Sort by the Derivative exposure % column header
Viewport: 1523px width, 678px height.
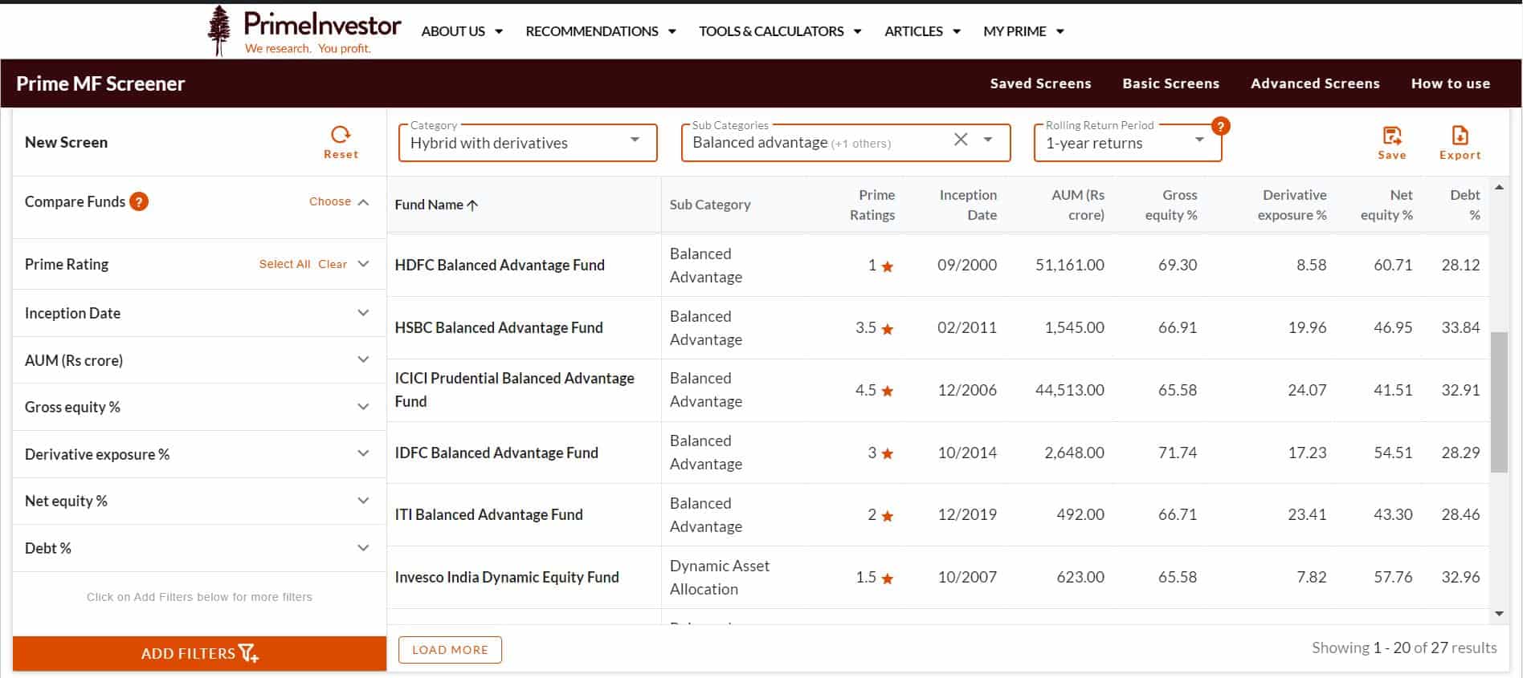click(1292, 205)
